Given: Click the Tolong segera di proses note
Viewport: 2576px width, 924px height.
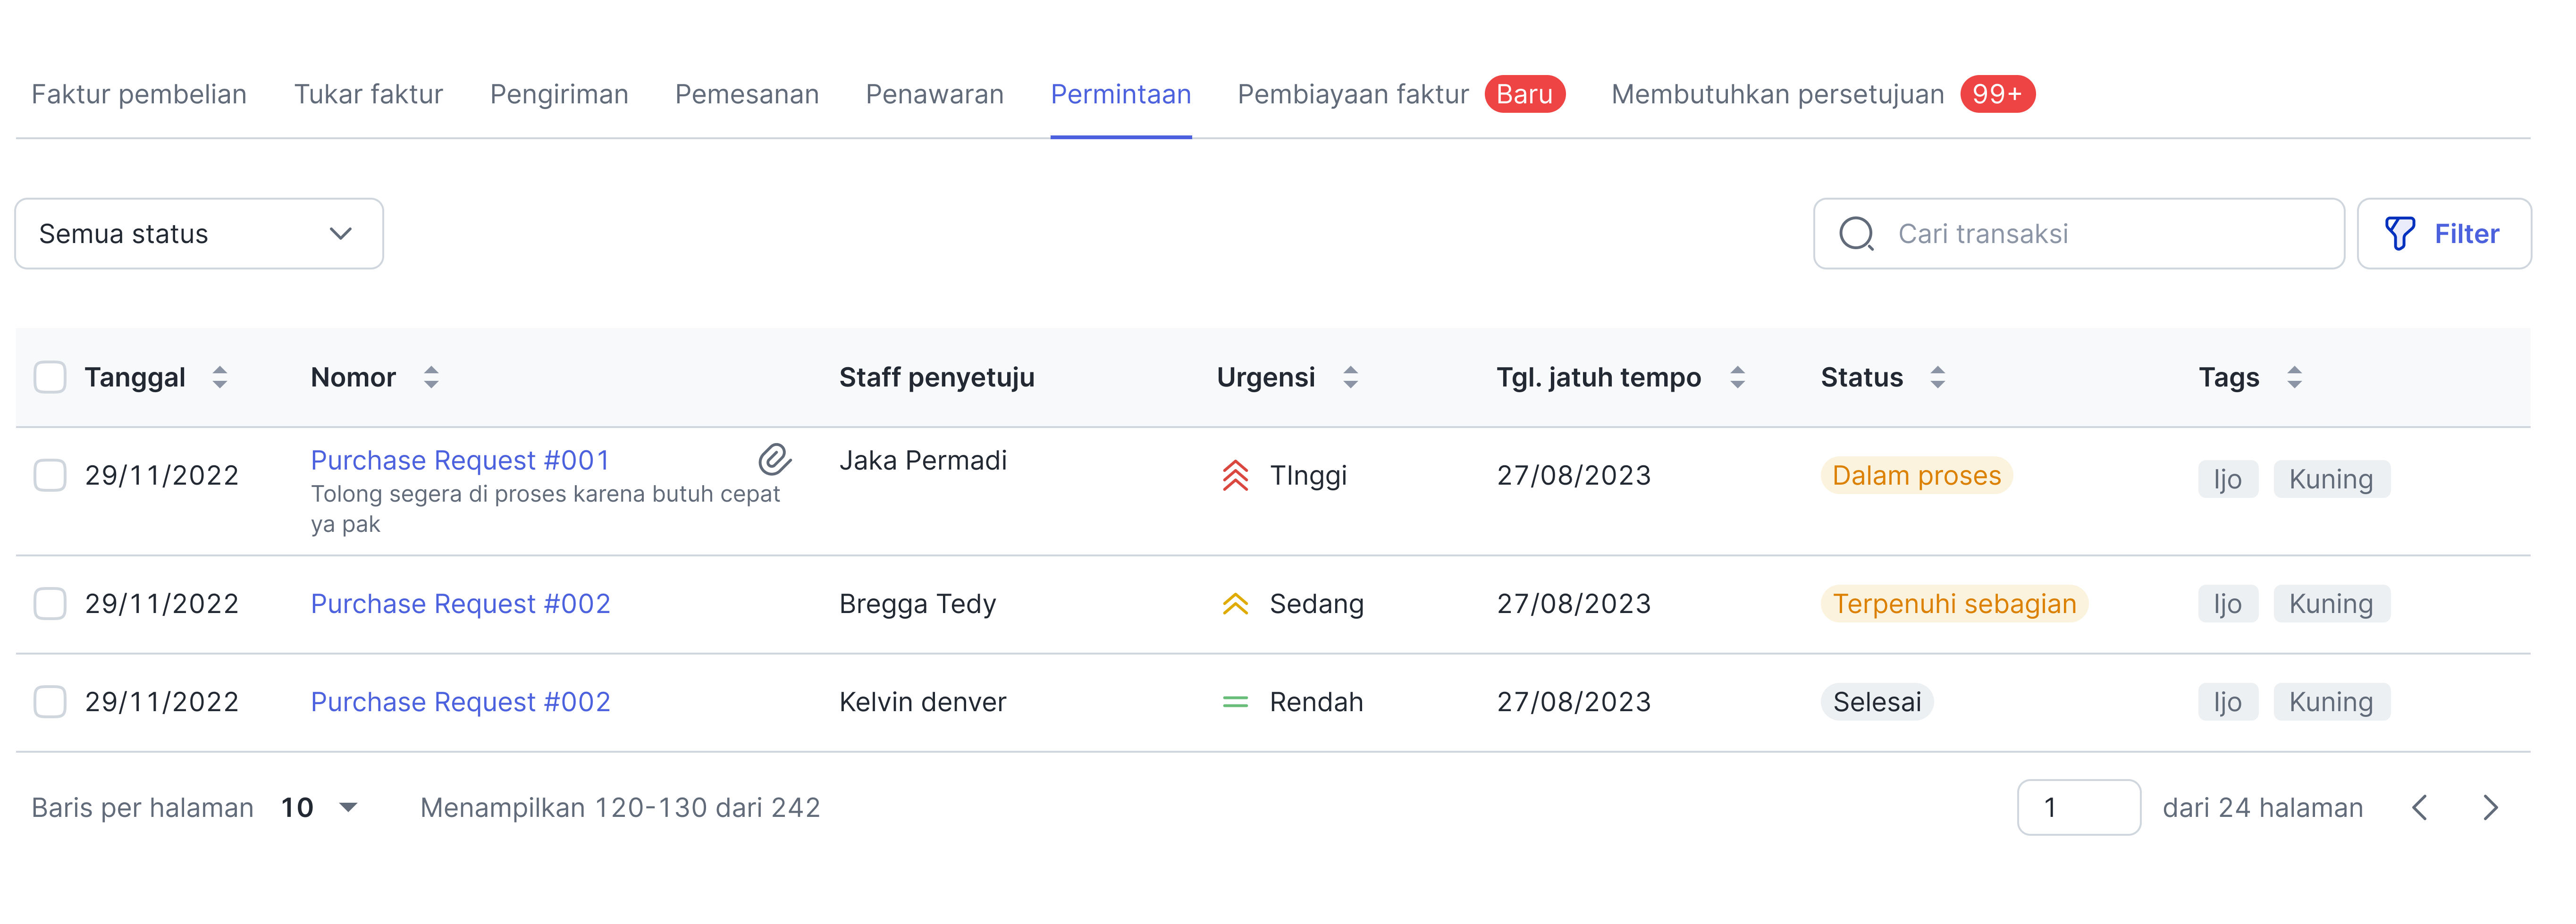Looking at the screenshot, I should point(545,509).
